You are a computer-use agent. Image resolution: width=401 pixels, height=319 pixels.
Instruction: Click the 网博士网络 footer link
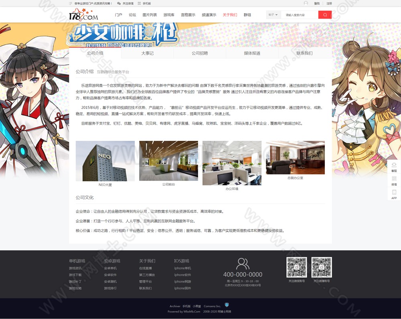tap(224, 312)
